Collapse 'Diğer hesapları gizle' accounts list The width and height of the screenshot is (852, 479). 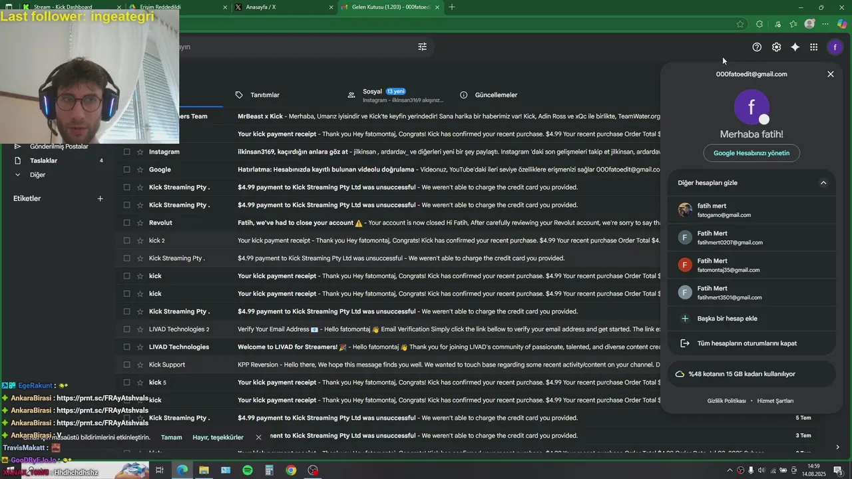click(823, 183)
